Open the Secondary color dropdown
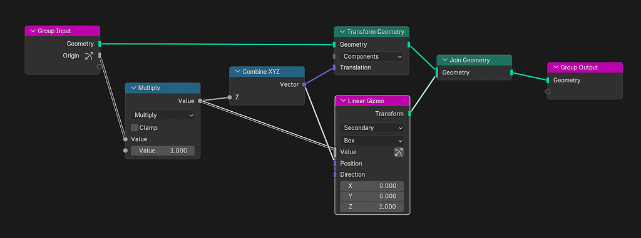This screenshot has width=641, height=238. pyautogui.click(x=372, y=128)
